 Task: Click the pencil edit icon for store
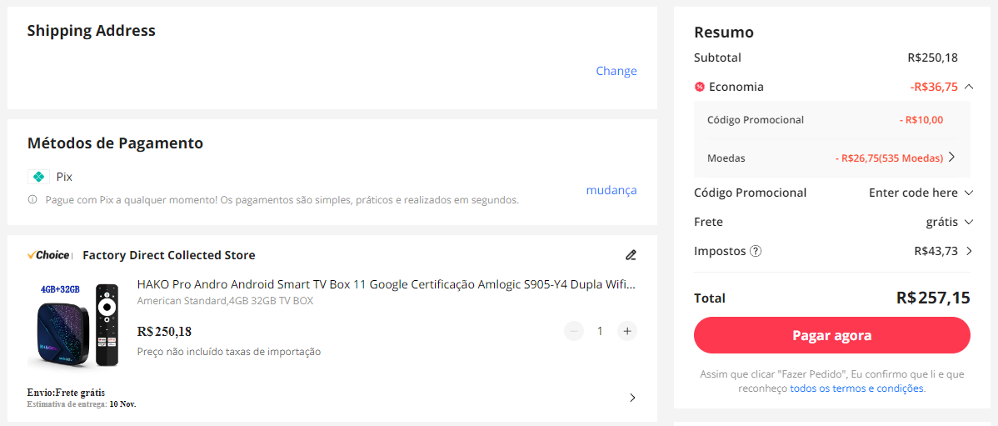[x=631, y=255]
